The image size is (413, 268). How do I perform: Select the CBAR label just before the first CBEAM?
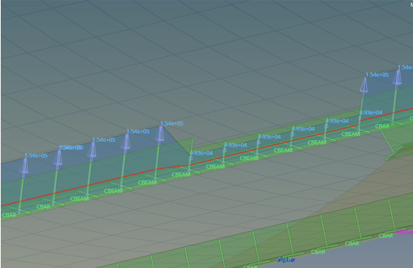pos(43,207)
